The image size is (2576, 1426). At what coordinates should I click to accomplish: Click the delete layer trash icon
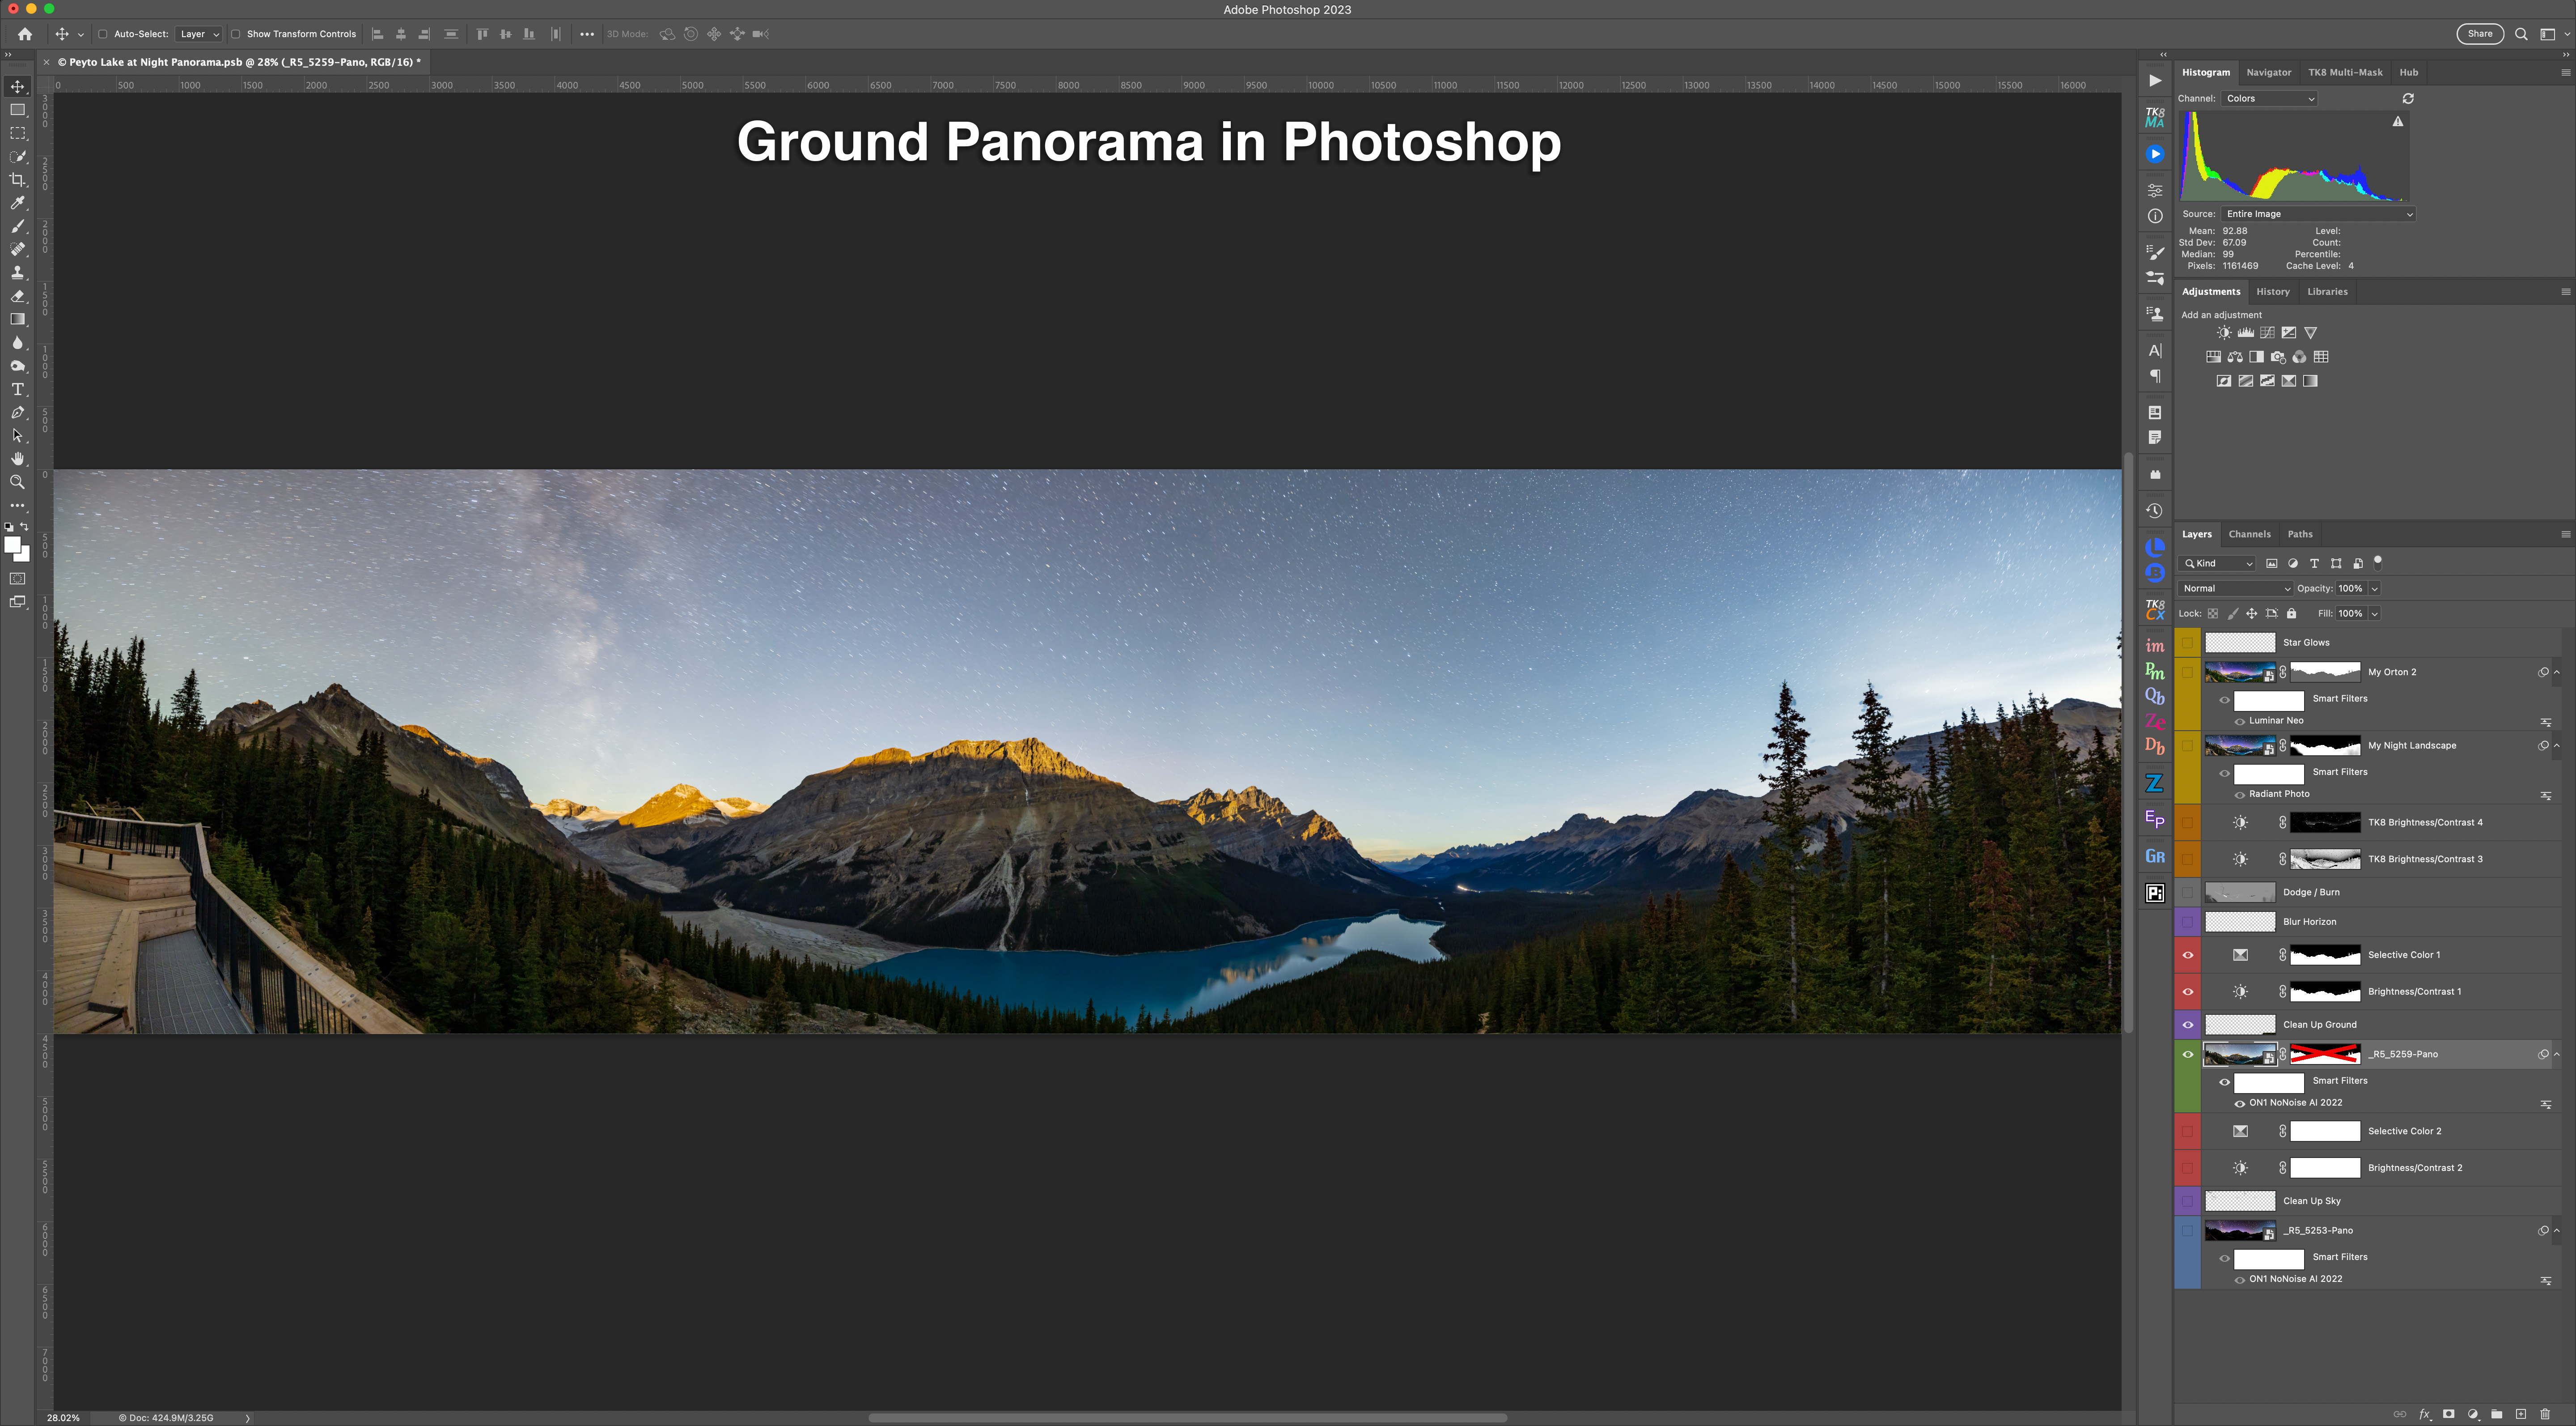tap(2545, 1414)
